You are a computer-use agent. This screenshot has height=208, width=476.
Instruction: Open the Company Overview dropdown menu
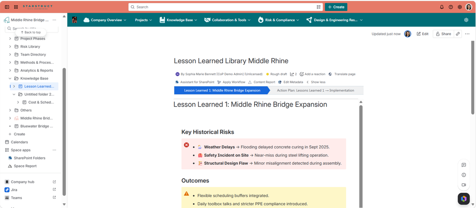coord(105,20)
